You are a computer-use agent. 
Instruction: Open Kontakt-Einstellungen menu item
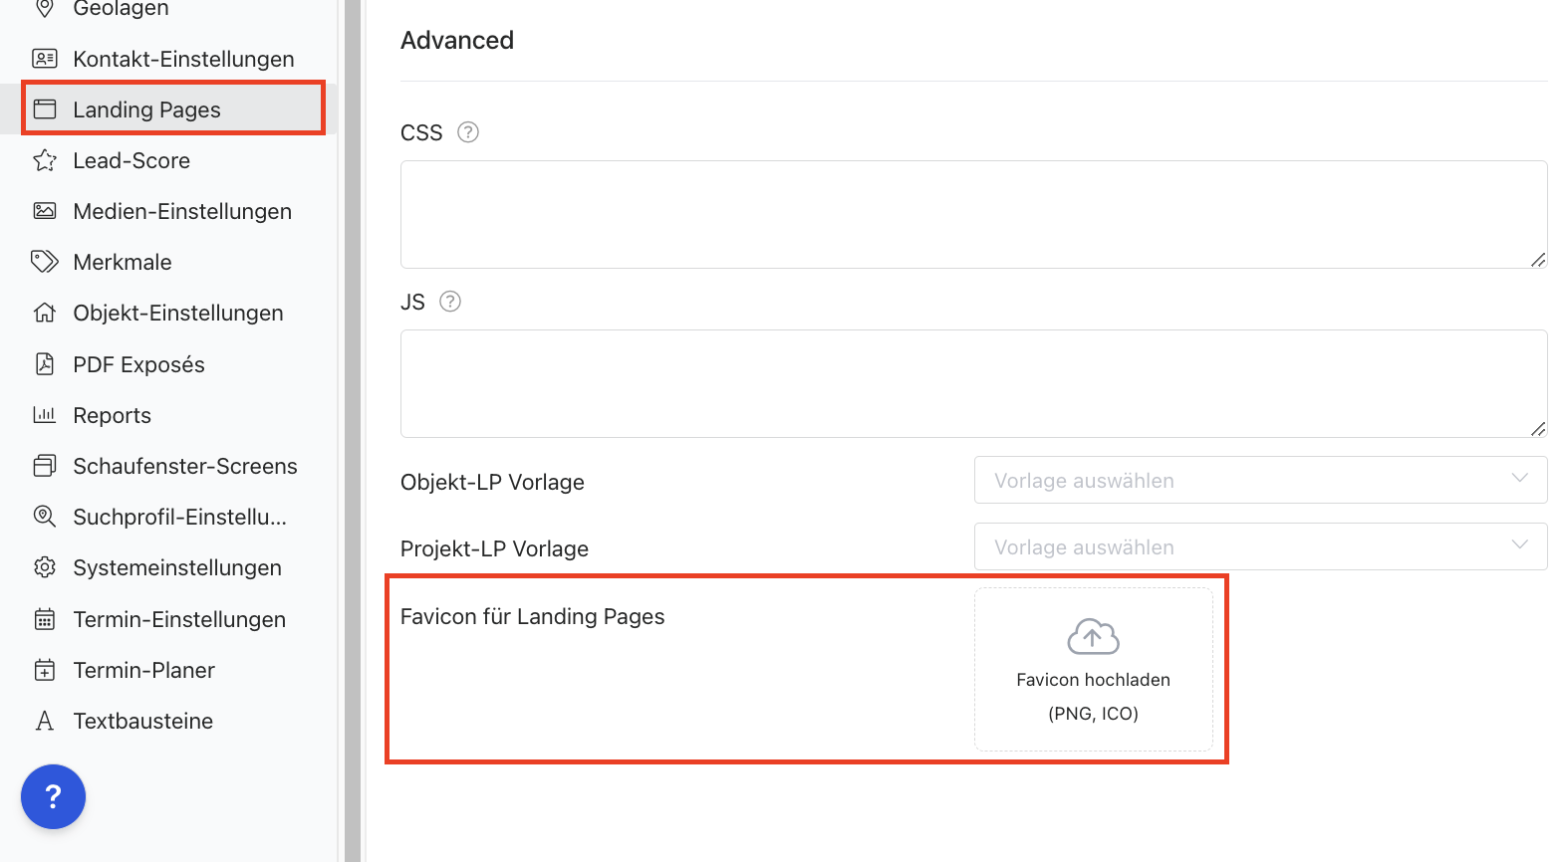tap(183, 59)
